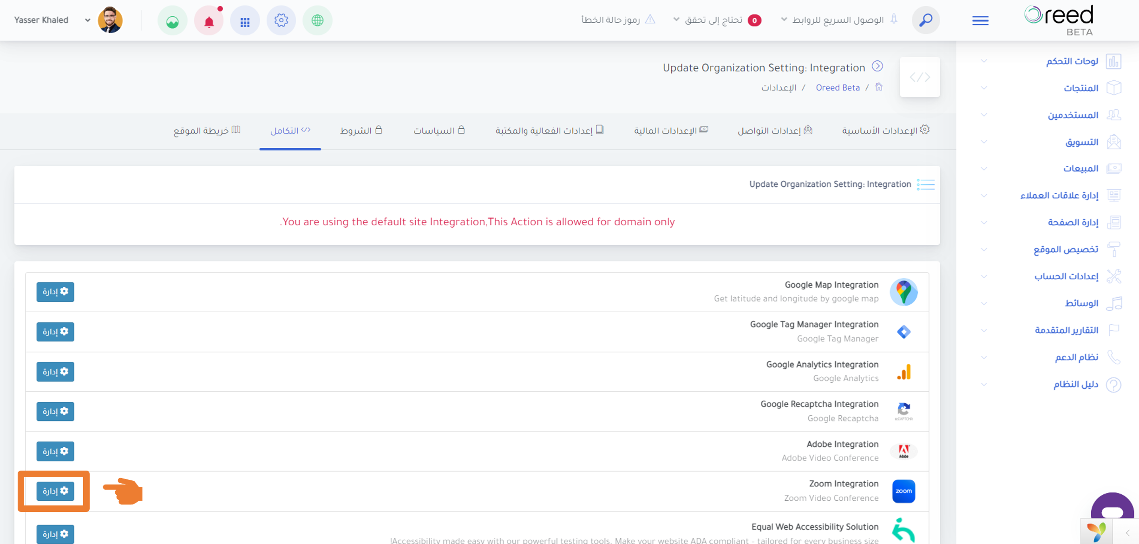
Task: Open the search magnifier icon
Action: [x=925, y=20]
